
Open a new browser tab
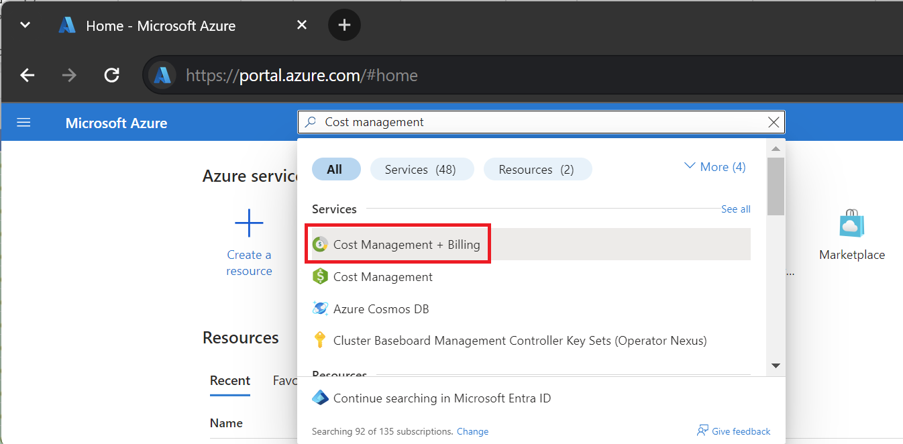[344, 25]
